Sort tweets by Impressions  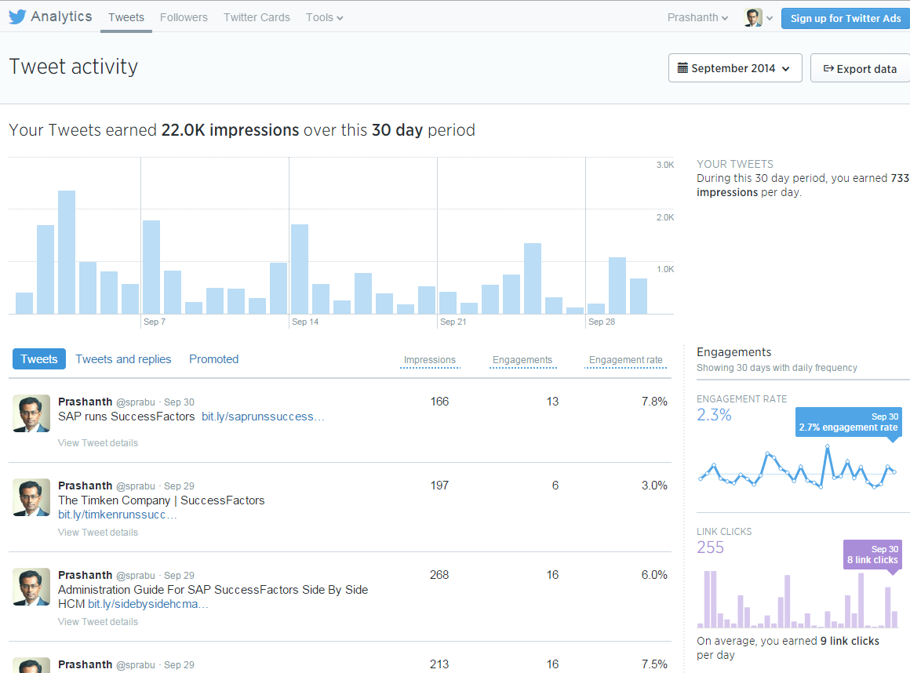click(430, 358)
